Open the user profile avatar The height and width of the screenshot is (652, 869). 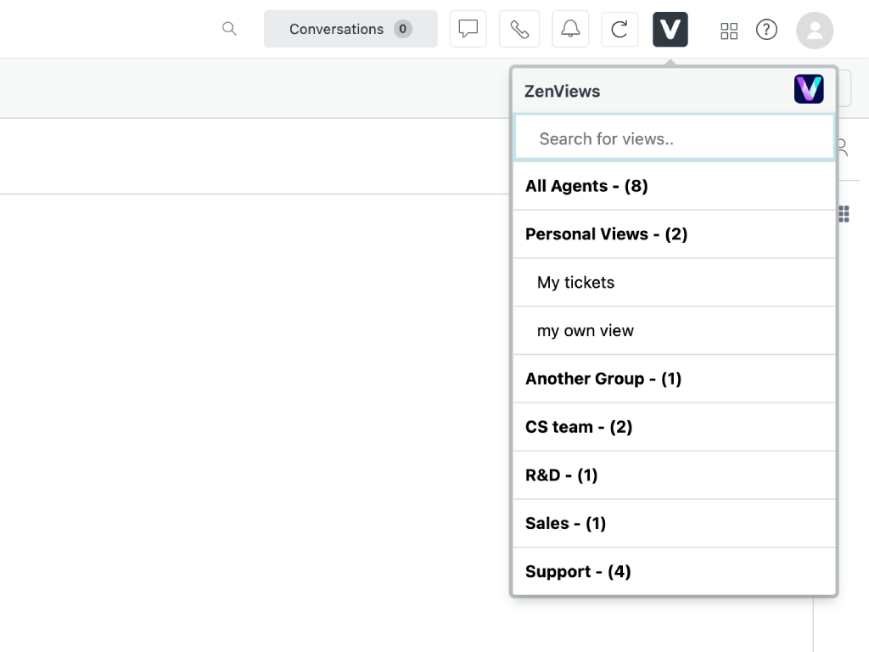(815, 31)
